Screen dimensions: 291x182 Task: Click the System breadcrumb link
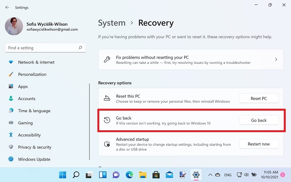[x=112, y=23]
